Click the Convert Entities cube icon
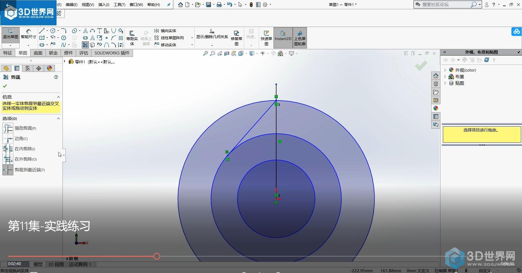The width and height of the screenshot is (522, 273). [x=92, y=45]
